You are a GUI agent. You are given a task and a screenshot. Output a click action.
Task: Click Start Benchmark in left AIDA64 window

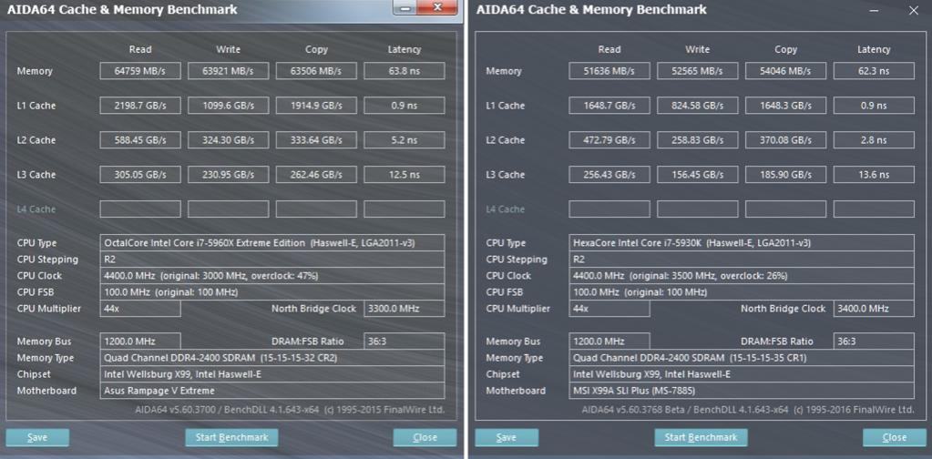pos(231,438)
